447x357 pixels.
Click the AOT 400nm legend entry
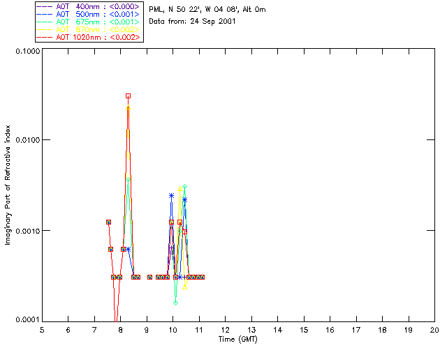click(x=89, y=6)
